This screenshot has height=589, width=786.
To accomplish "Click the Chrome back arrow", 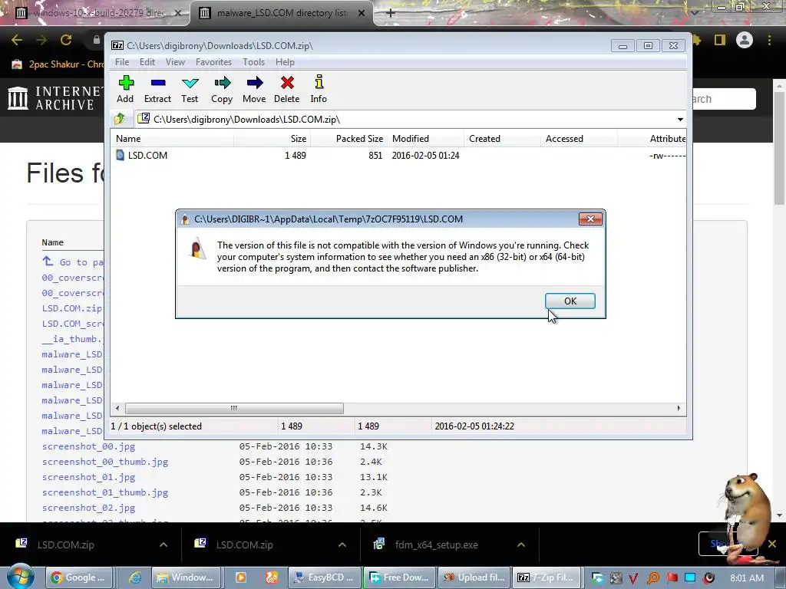I will pos(17,40).
